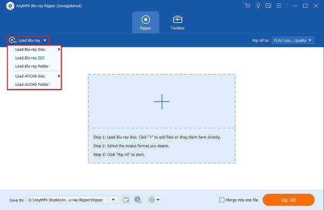Switch to the Ripper tab
Image resolution: width=324 pixels, height=210 pixels.
(x=146, y=22)
